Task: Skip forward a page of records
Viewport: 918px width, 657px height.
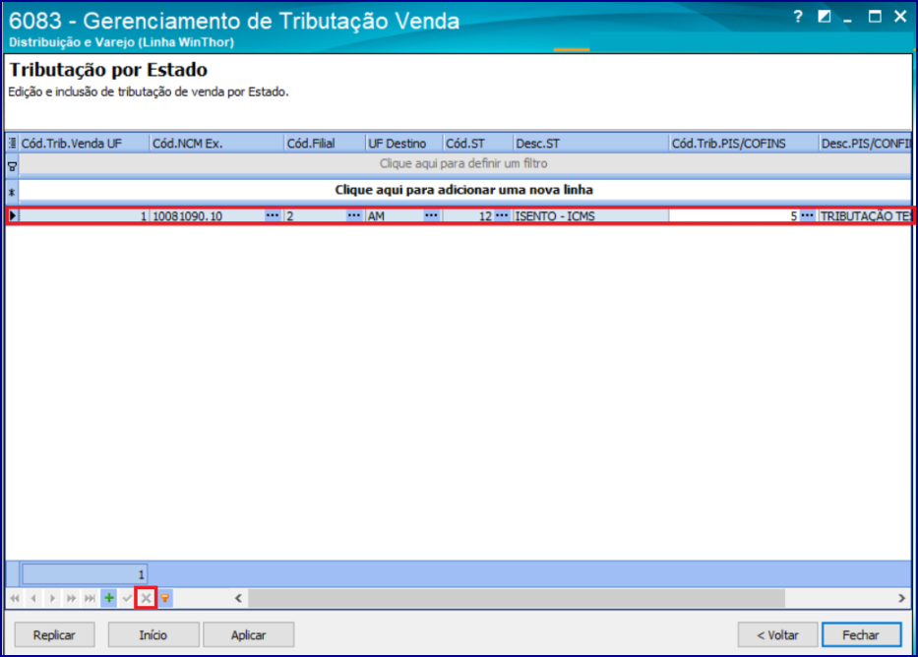Action: click(71, 598)
